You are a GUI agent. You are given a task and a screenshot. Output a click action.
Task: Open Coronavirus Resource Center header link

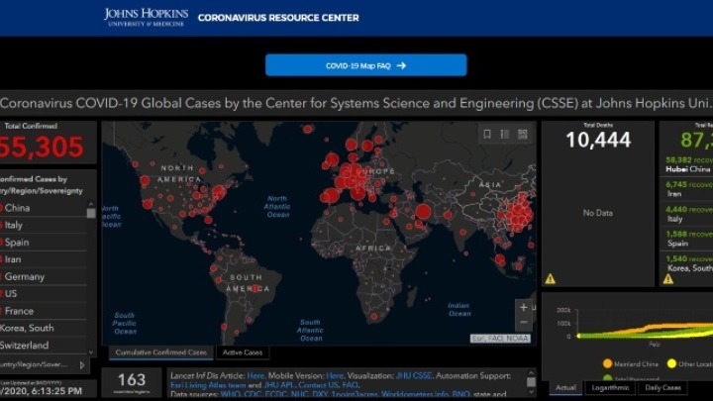click(278, 18)
